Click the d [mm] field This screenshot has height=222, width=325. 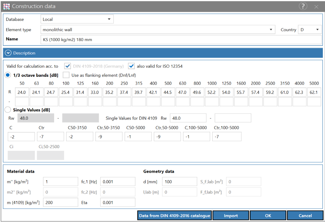click(179, 182)
